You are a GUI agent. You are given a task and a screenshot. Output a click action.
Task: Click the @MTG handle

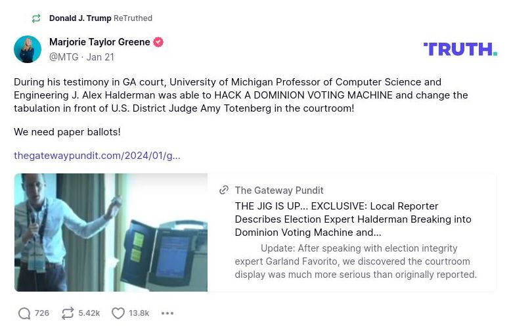coord(64,57)
